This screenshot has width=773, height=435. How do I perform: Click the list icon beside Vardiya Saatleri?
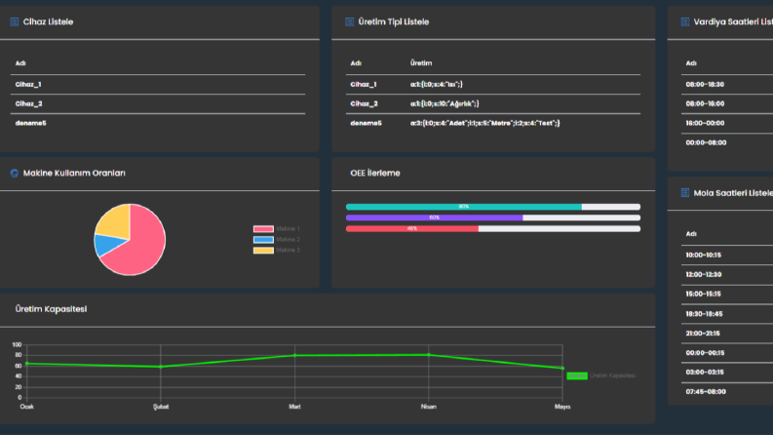coord(684,21)
